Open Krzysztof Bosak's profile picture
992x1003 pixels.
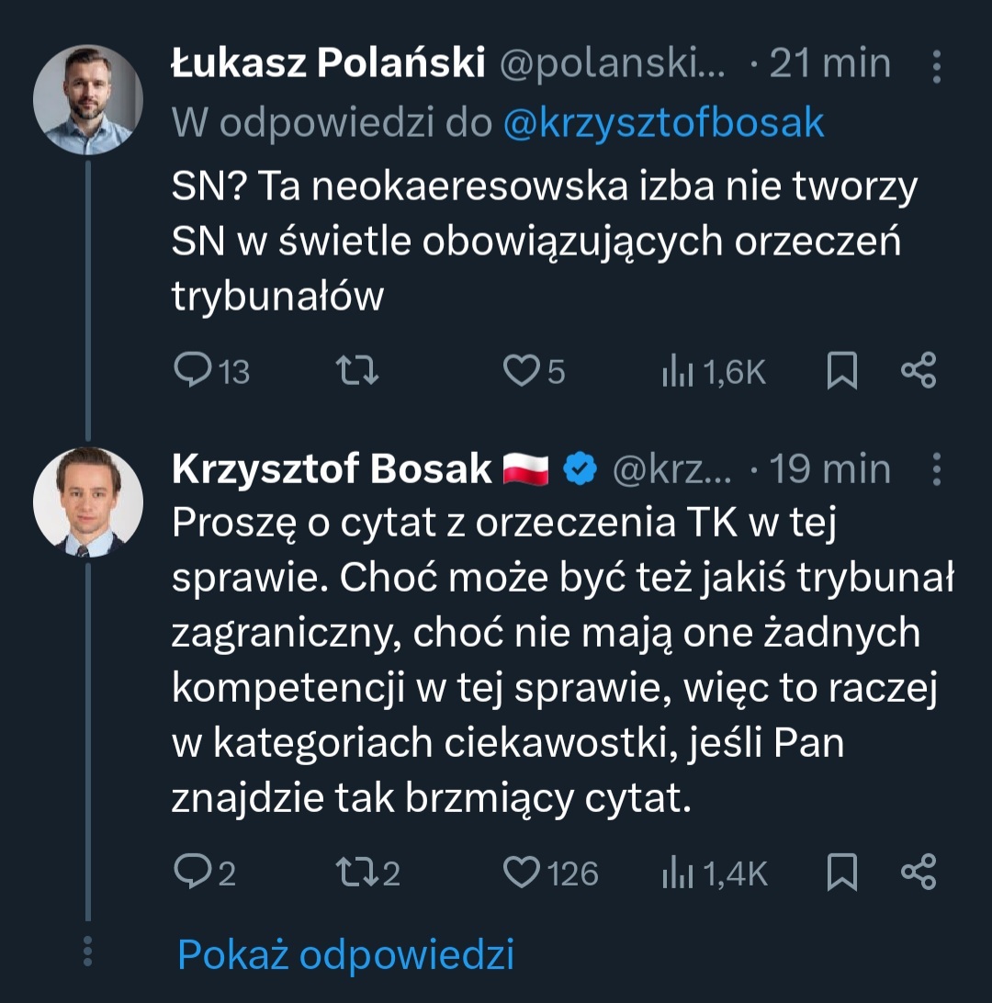pos(87,502)
